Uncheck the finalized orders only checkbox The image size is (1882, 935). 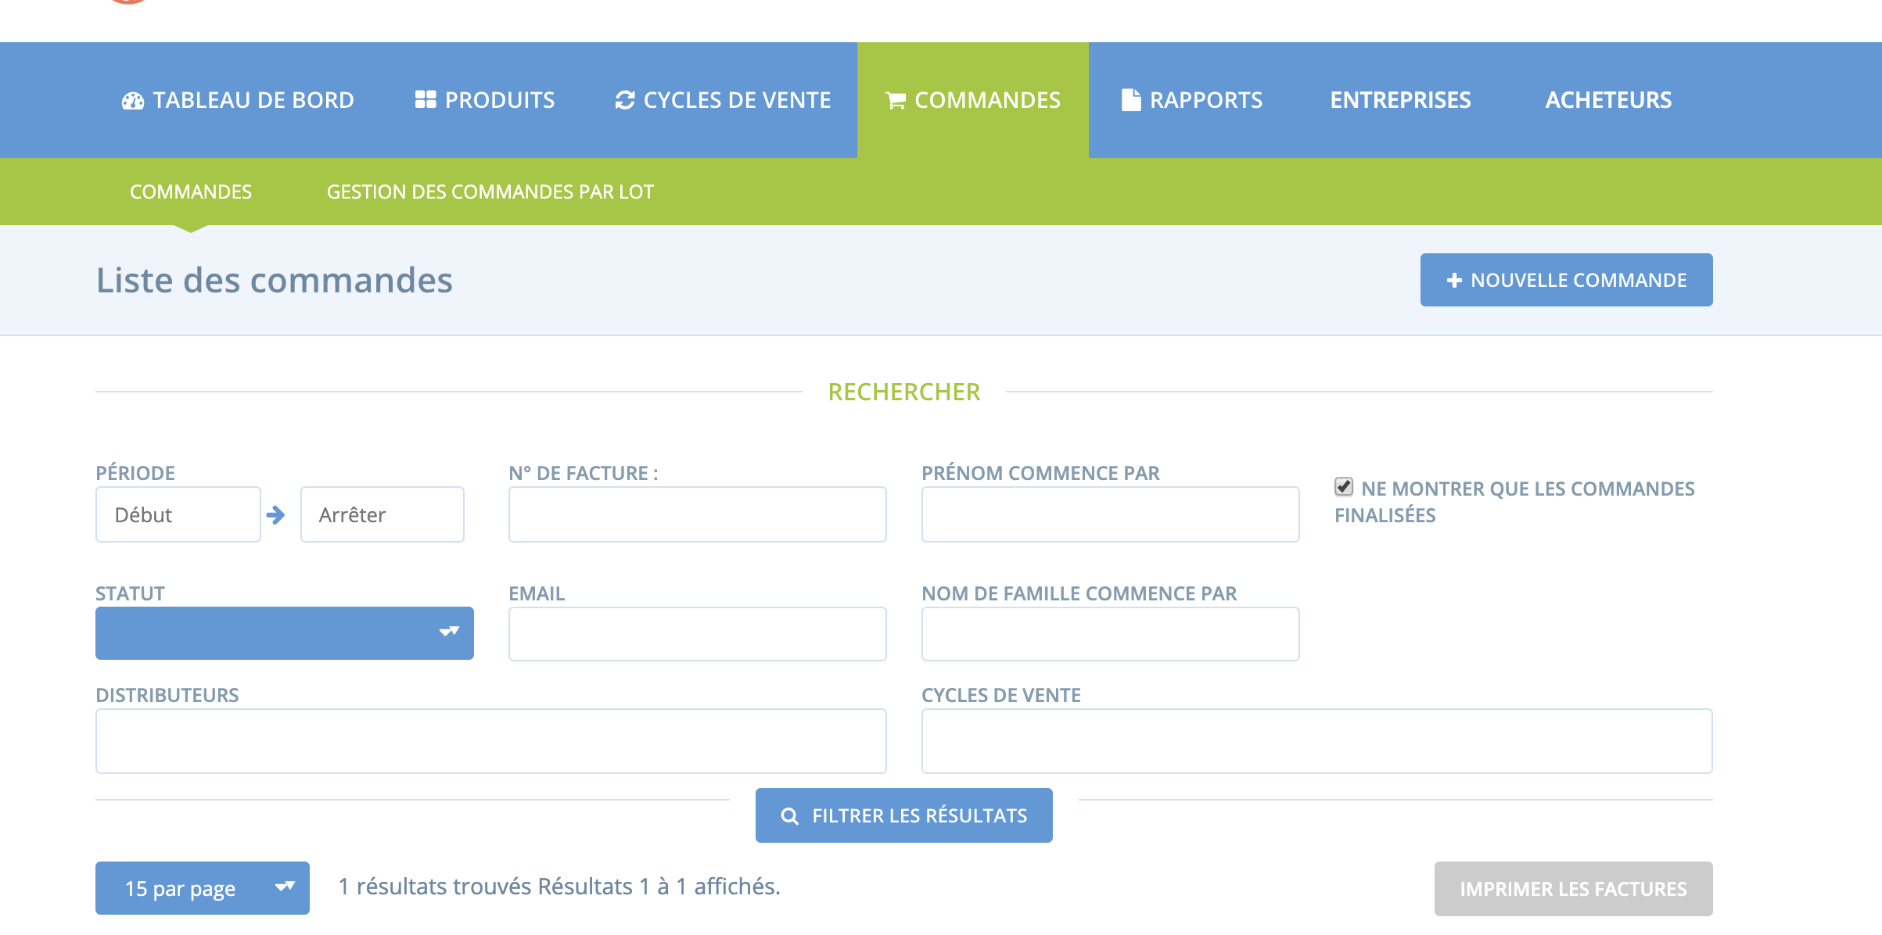[x=1344, y=487]
